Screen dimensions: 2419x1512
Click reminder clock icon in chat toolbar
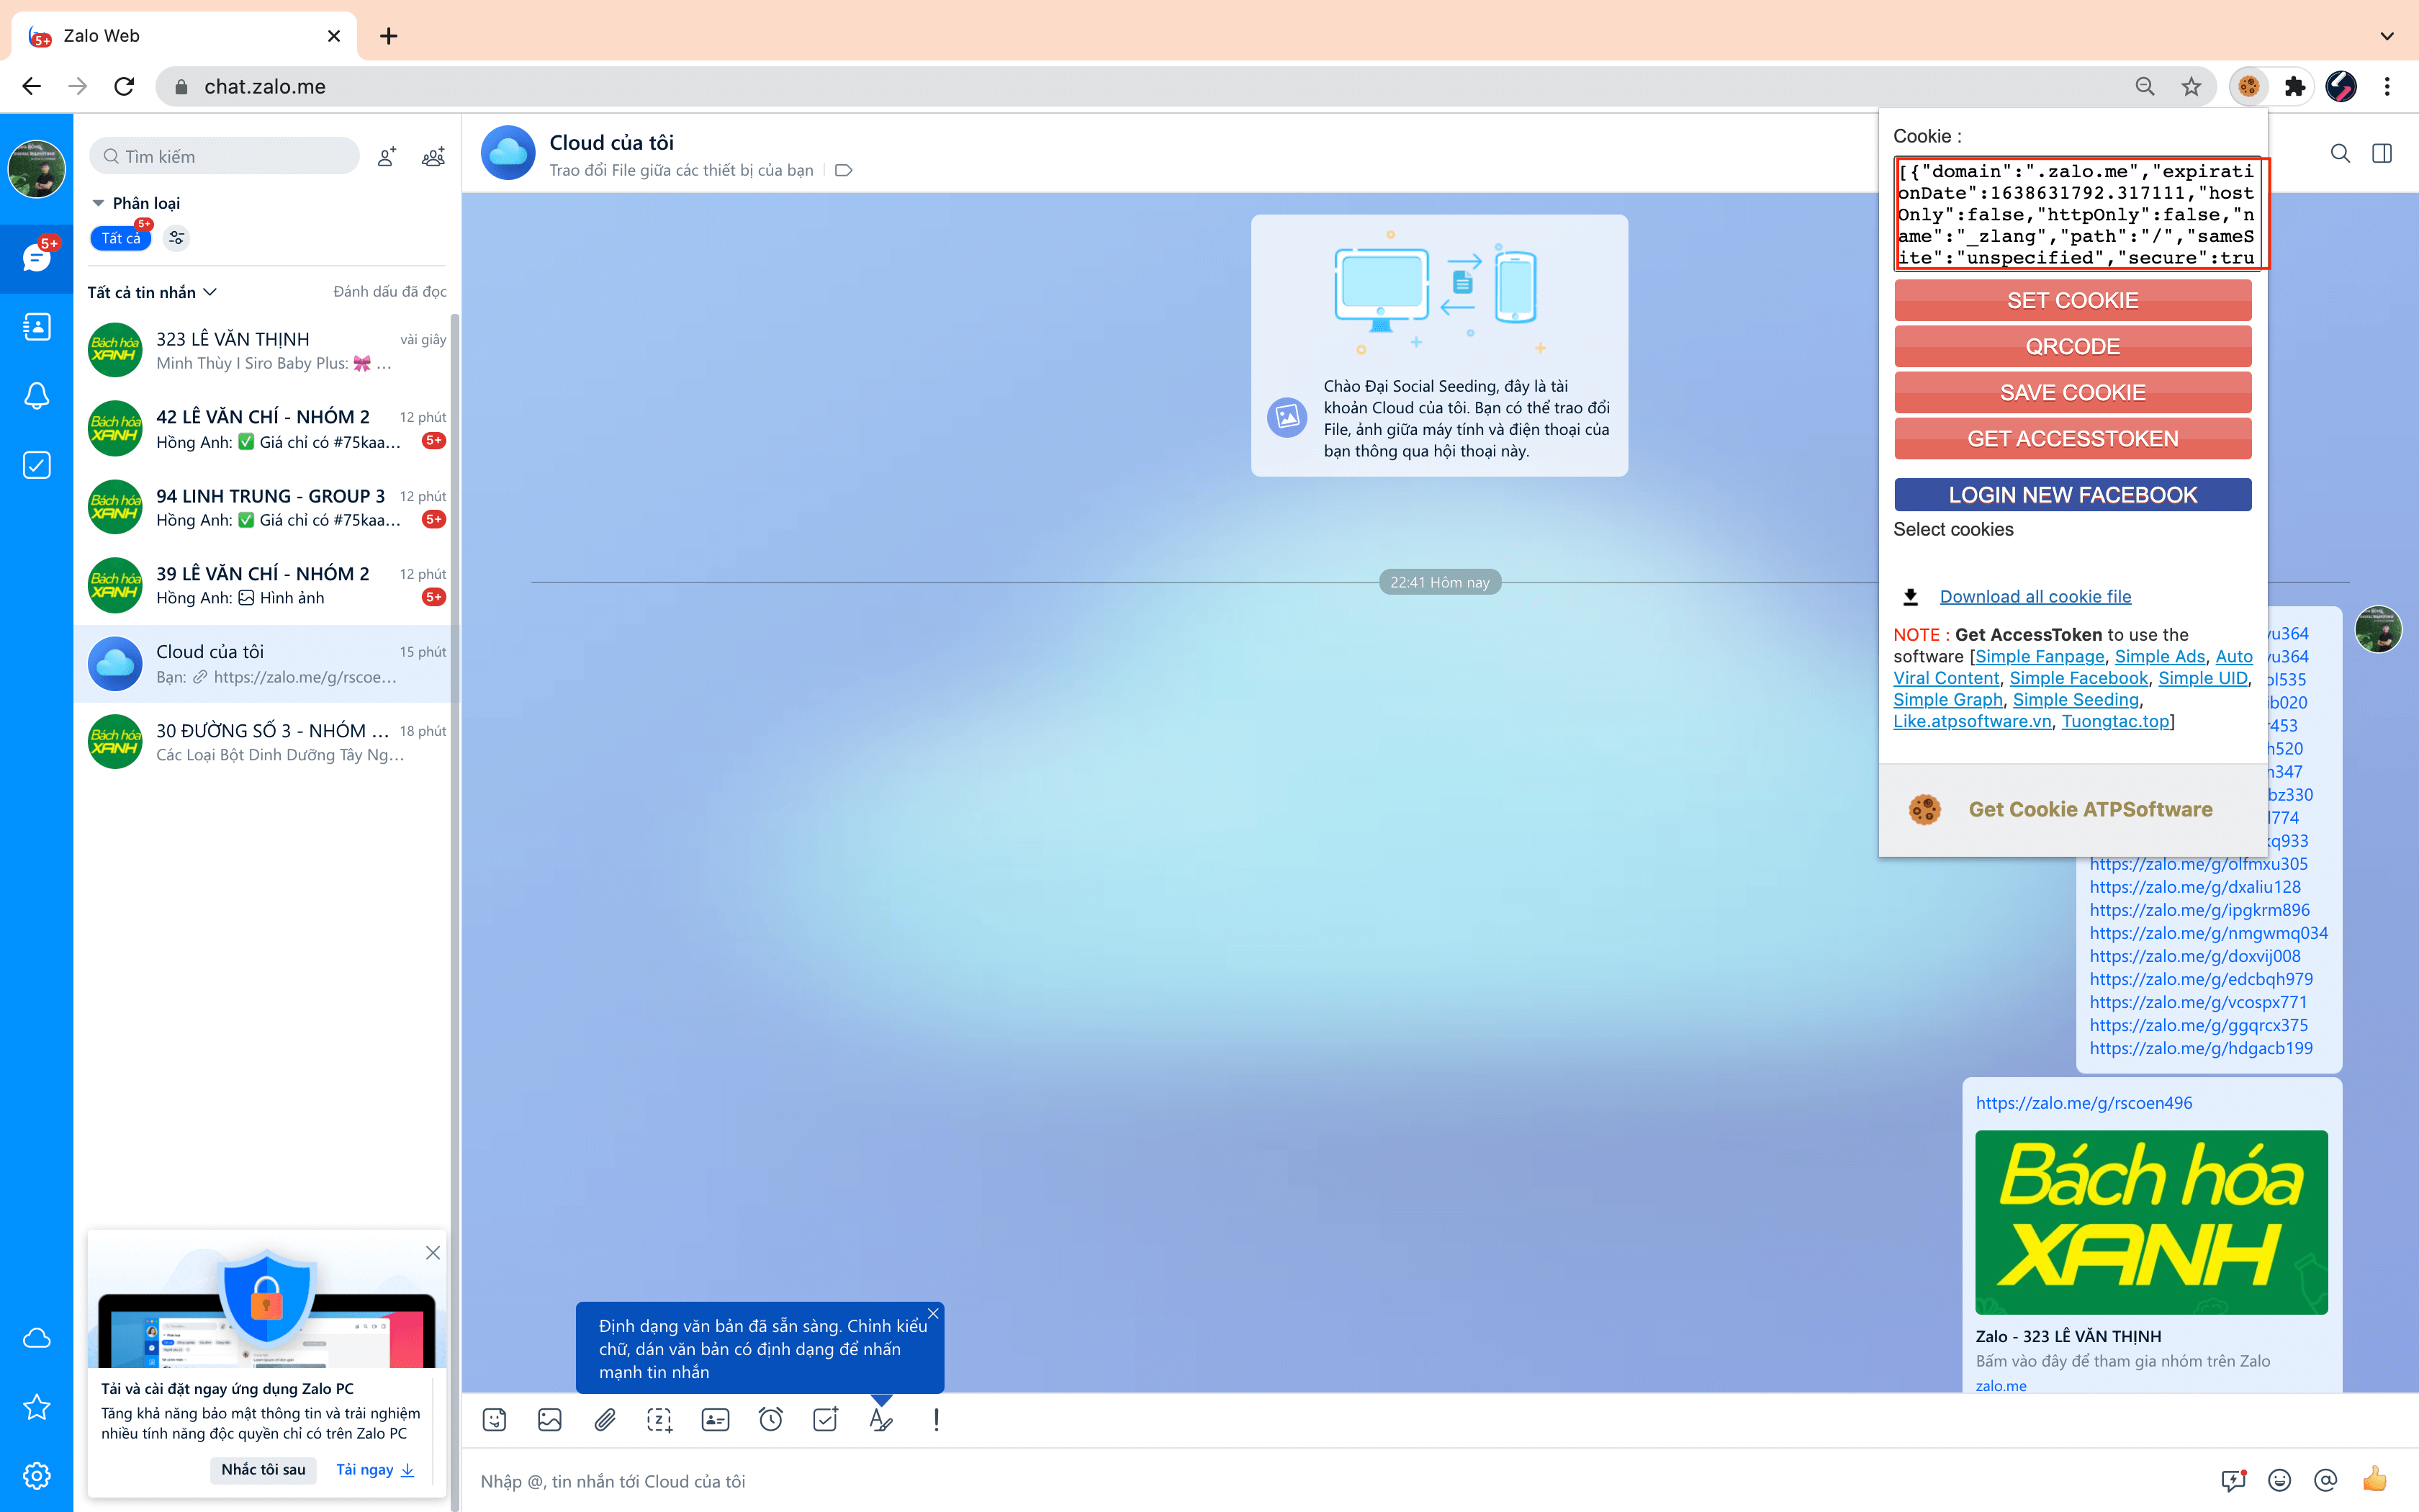(x=770, y=1420)
